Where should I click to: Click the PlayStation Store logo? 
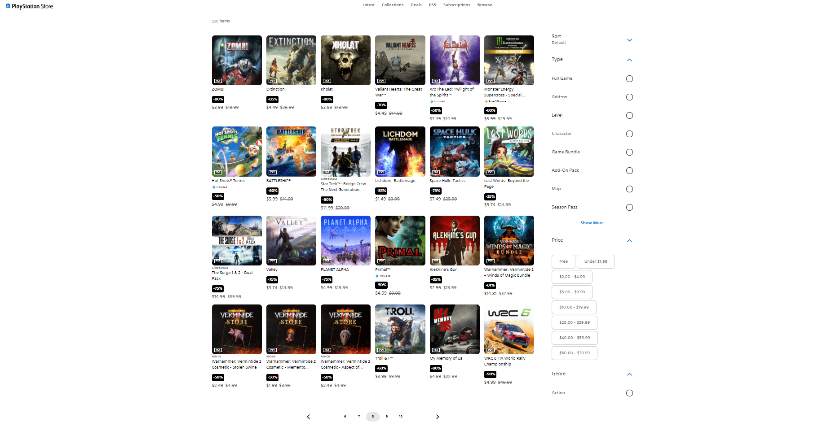click(x=29, y=6)
